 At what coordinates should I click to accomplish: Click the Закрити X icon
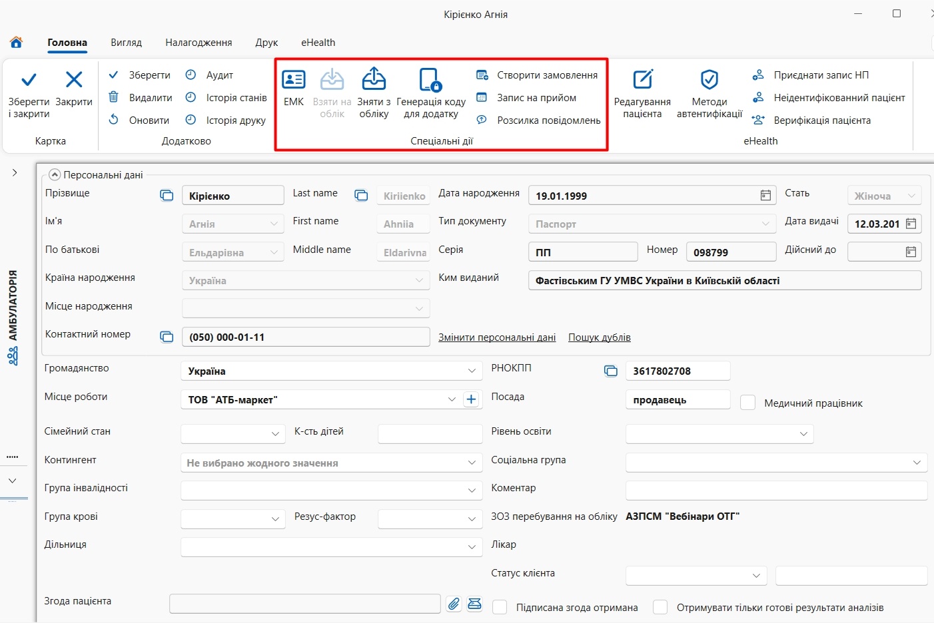pyautogui.click(x=74, y=80)
